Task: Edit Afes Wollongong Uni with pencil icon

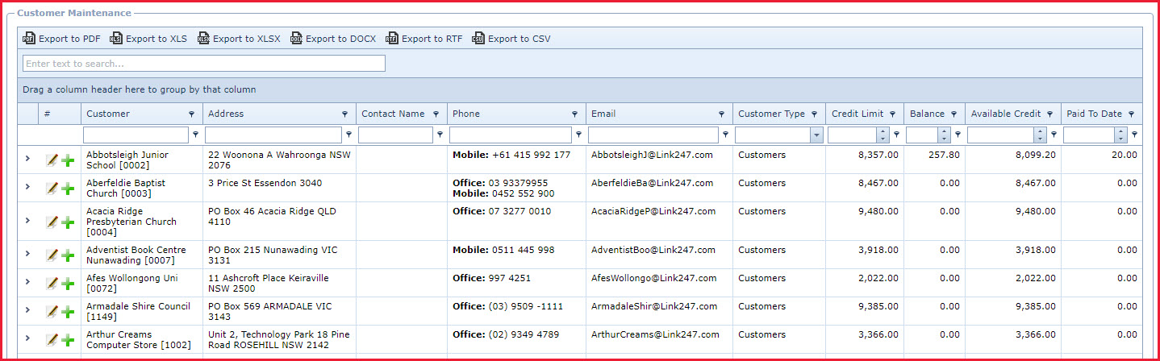Action: tap(52, 283)
